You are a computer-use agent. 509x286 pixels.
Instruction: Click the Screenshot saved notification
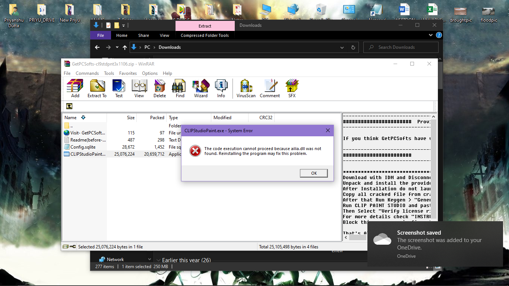(x=435, y=244)
